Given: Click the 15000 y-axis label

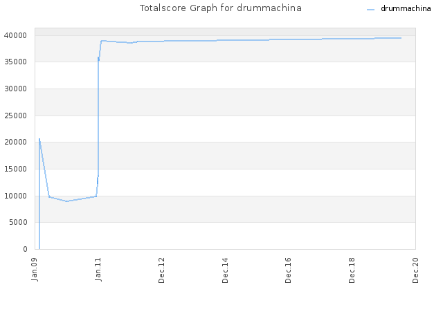Looking at the screenshot, I should [15, 169].
